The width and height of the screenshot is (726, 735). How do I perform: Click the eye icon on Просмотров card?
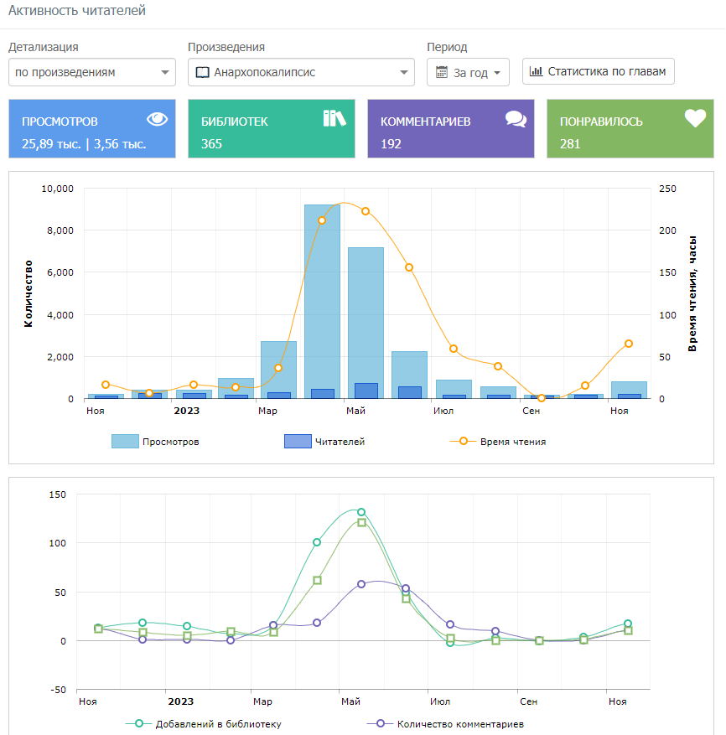tap(159, 118)
